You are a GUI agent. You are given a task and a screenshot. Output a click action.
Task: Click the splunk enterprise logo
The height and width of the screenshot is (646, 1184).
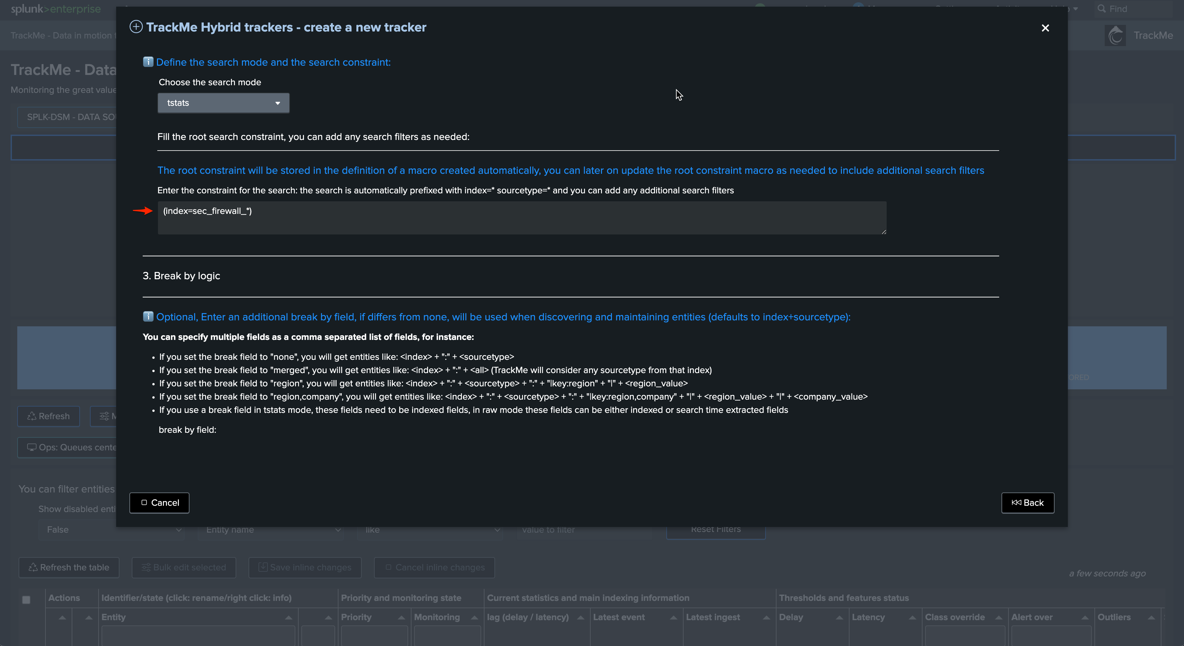click(x=56, y=9)
